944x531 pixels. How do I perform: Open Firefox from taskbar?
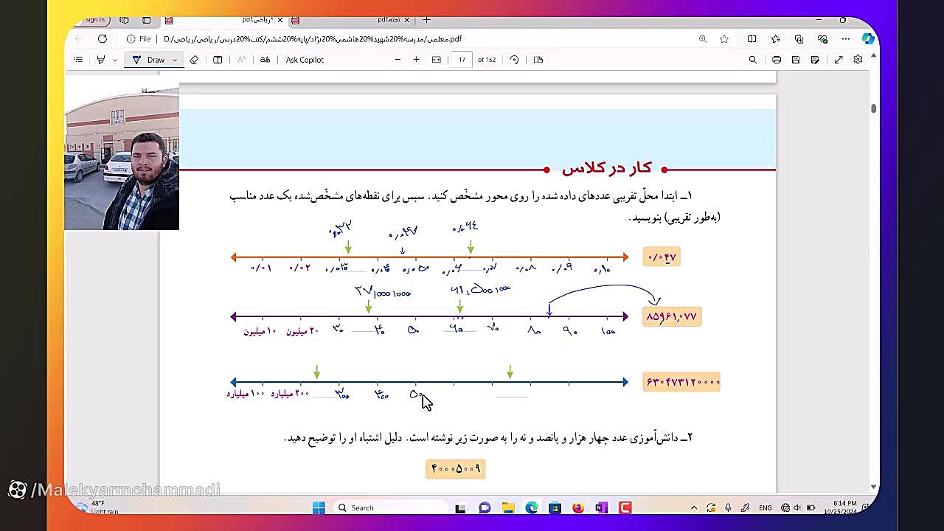(578, 507)
